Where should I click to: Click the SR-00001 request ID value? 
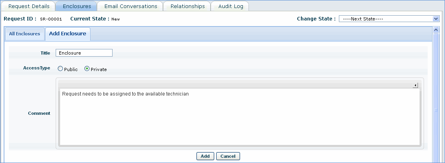click(x=51, y=19)
